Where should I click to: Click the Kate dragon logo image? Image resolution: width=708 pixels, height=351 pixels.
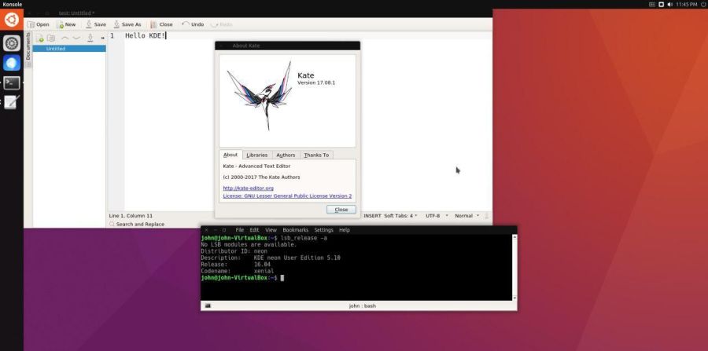(260, 96)
